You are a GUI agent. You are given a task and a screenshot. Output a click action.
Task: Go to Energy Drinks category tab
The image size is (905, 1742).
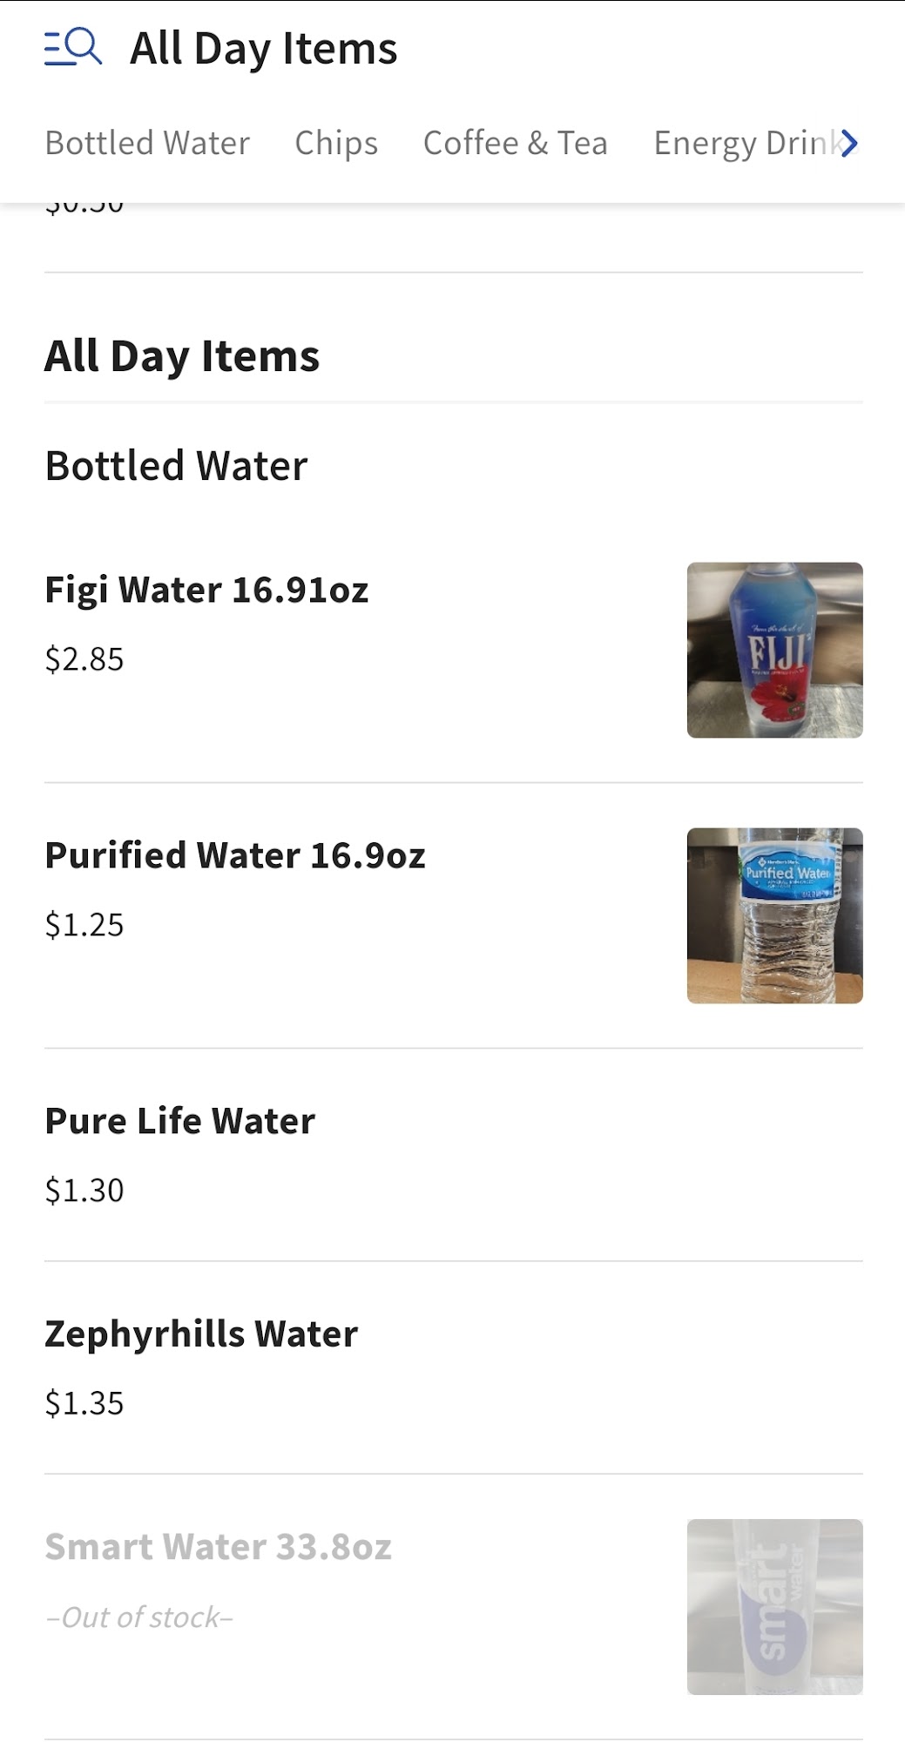pyautogui.click(x=745, y=143)
